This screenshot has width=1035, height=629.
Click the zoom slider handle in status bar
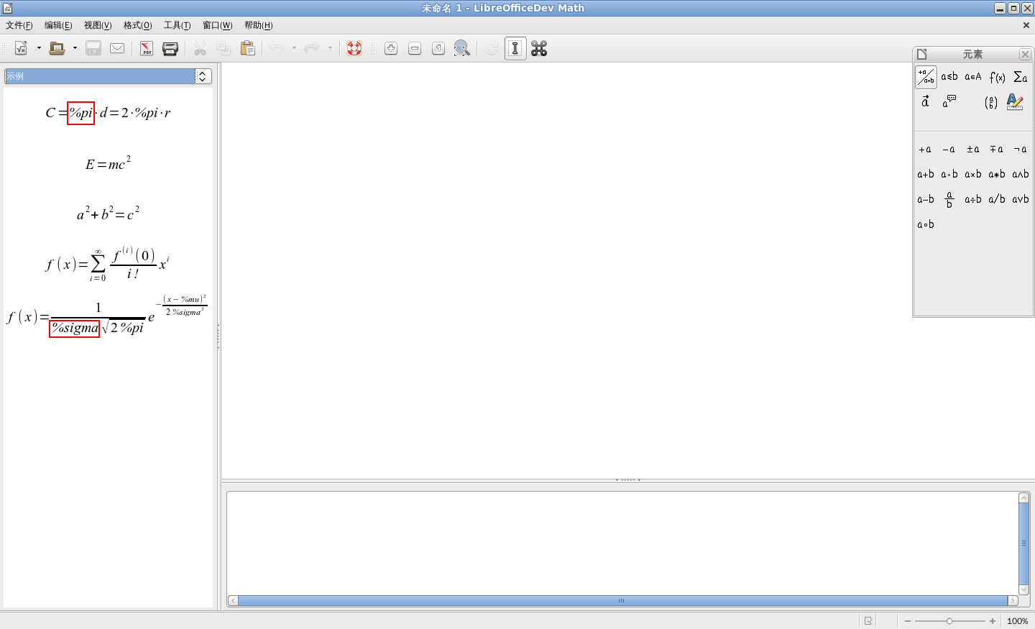click(949, 621)
